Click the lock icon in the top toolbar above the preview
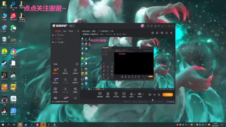The height and width of the screenshot is (127, 226). tap(157, 33)
